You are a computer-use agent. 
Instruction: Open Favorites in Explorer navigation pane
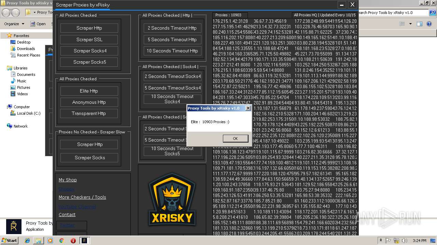21,35
